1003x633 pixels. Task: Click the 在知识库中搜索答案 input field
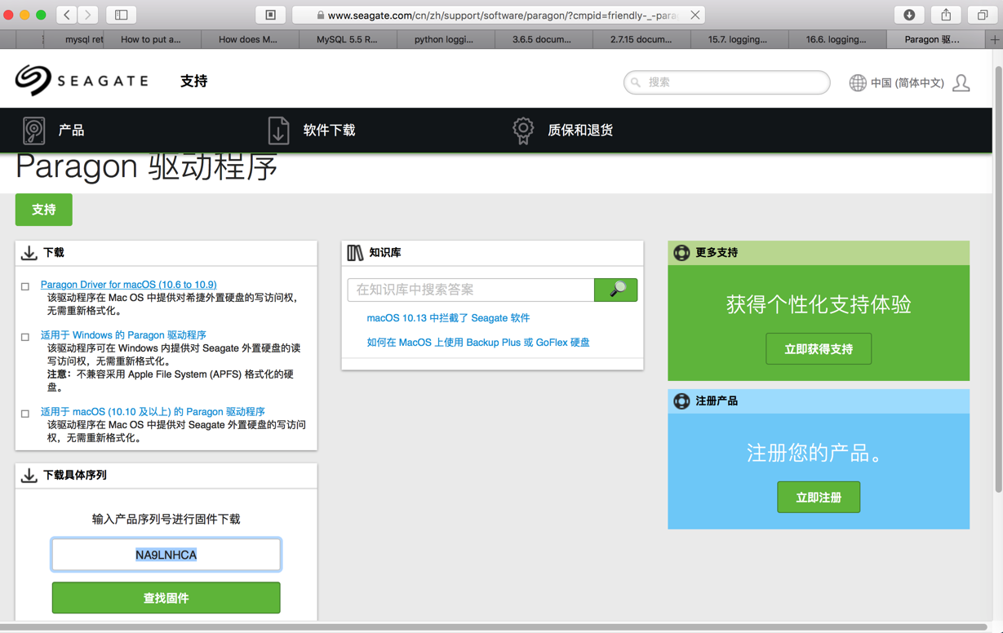pyautogui.click(x=471, y=290)
